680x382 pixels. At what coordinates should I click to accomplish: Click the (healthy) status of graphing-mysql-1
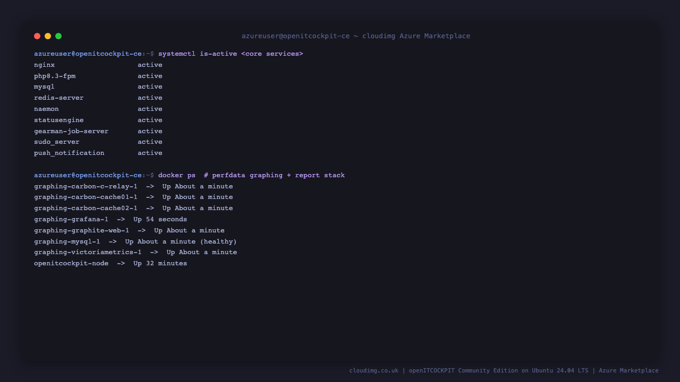pyautogui.click(x=218, y=241)
